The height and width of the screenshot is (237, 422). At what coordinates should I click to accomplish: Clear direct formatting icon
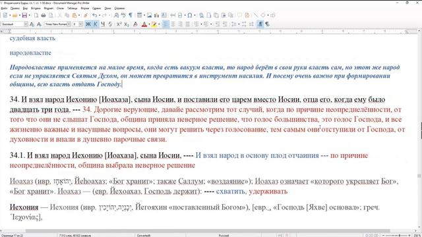point(135,24)
